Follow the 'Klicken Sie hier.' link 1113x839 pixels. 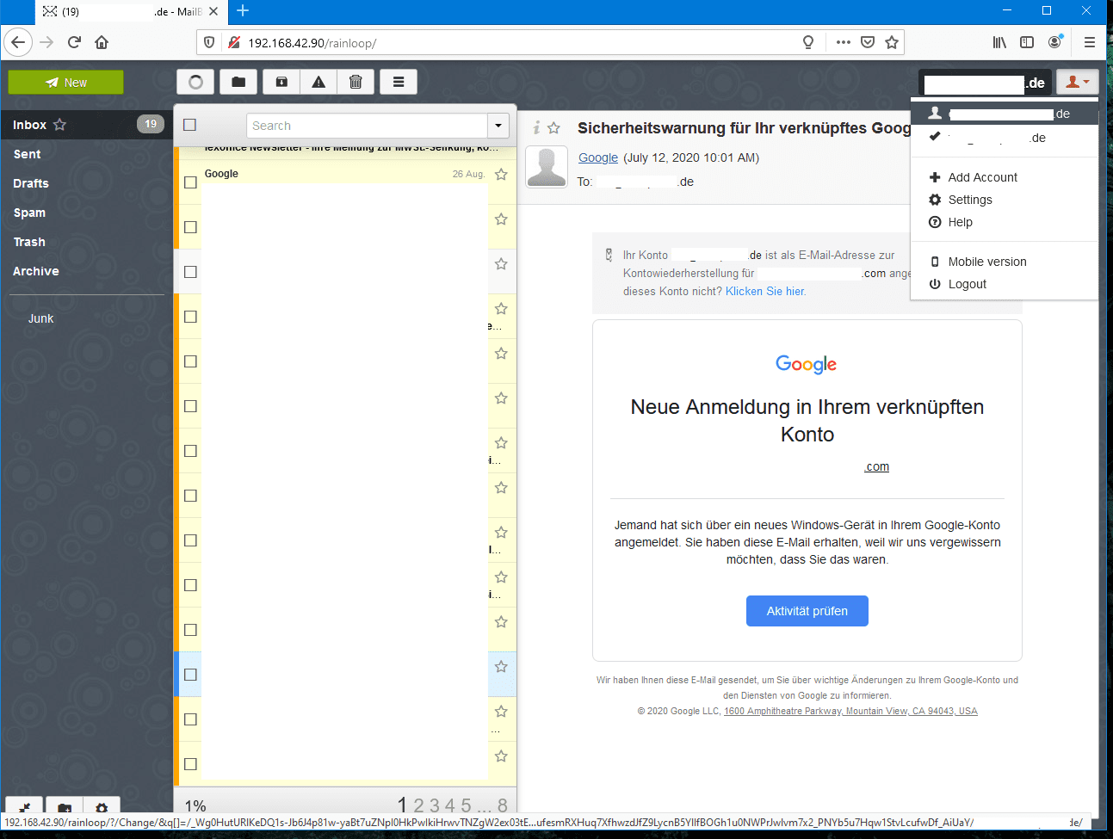pos(766,291)
